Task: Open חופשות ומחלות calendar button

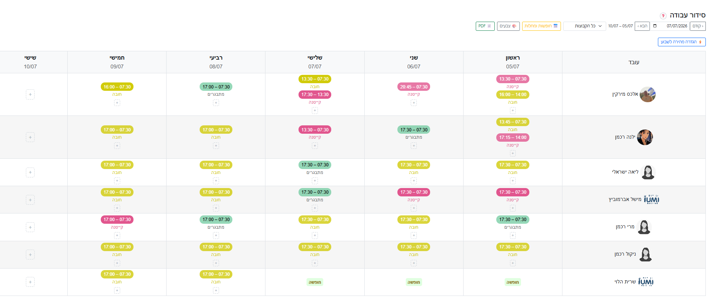Action: point(541,26)
